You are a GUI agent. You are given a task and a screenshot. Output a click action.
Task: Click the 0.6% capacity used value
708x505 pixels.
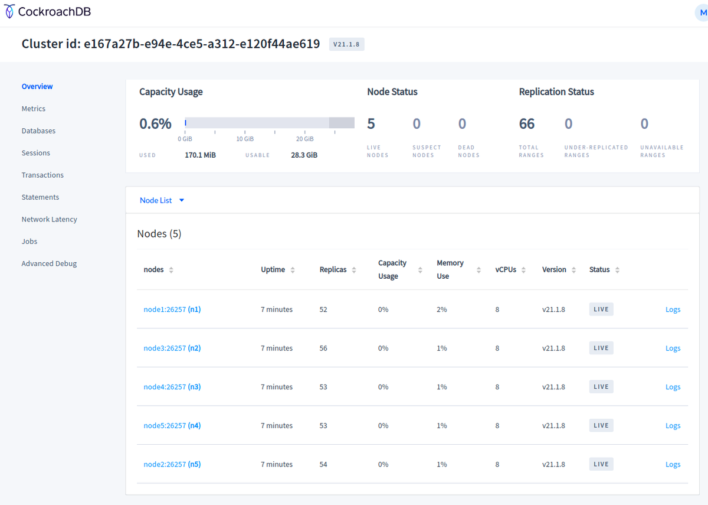point(155,124)
